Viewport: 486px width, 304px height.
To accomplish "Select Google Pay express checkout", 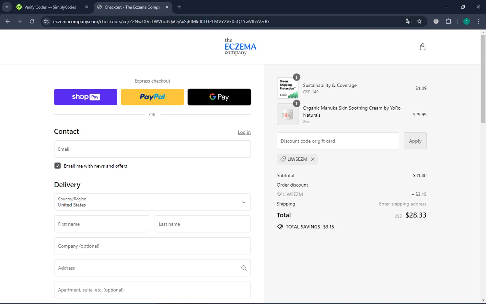I will pyautogui.click(x=219, y=97).
